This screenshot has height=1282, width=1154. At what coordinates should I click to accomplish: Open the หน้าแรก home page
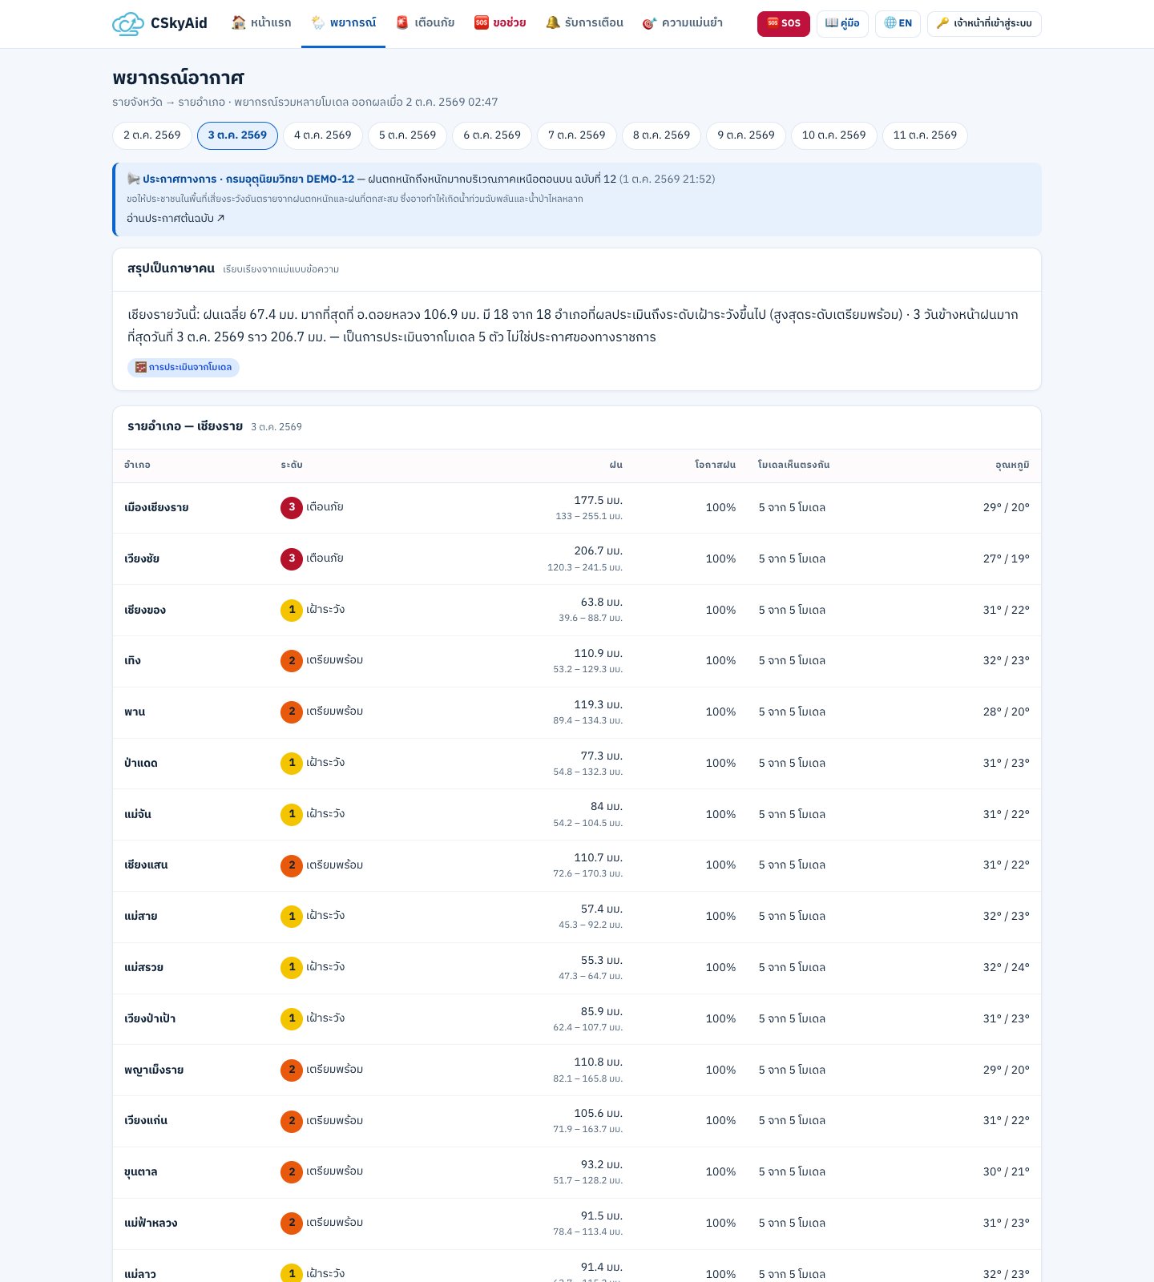click(x=261, y=23)
